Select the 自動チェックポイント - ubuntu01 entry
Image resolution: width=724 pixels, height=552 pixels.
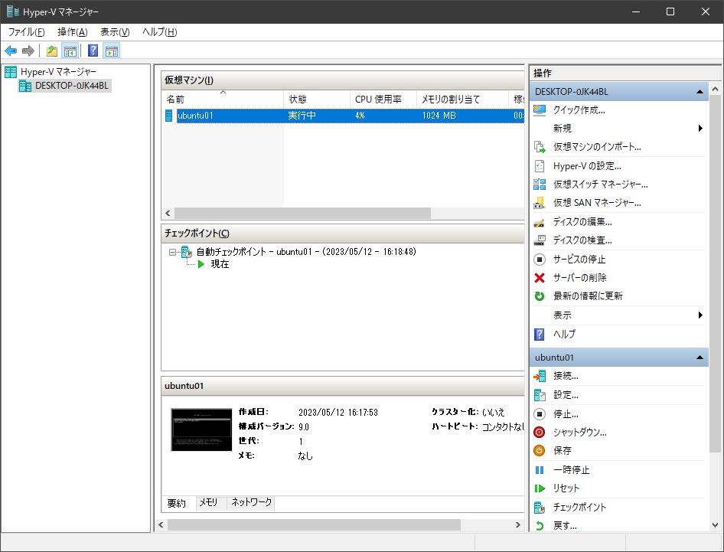[306, 252]
